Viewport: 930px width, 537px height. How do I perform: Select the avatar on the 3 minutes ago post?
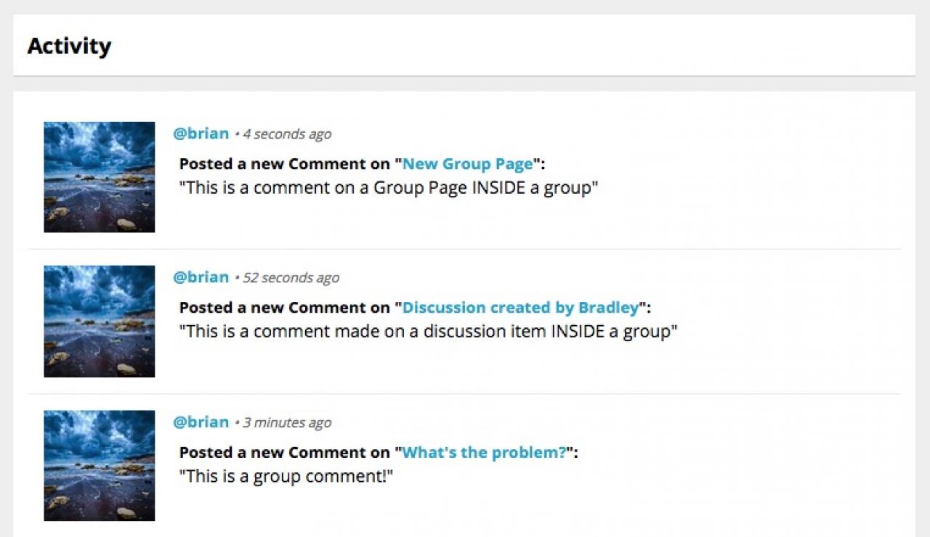click(x=99, y=465)
